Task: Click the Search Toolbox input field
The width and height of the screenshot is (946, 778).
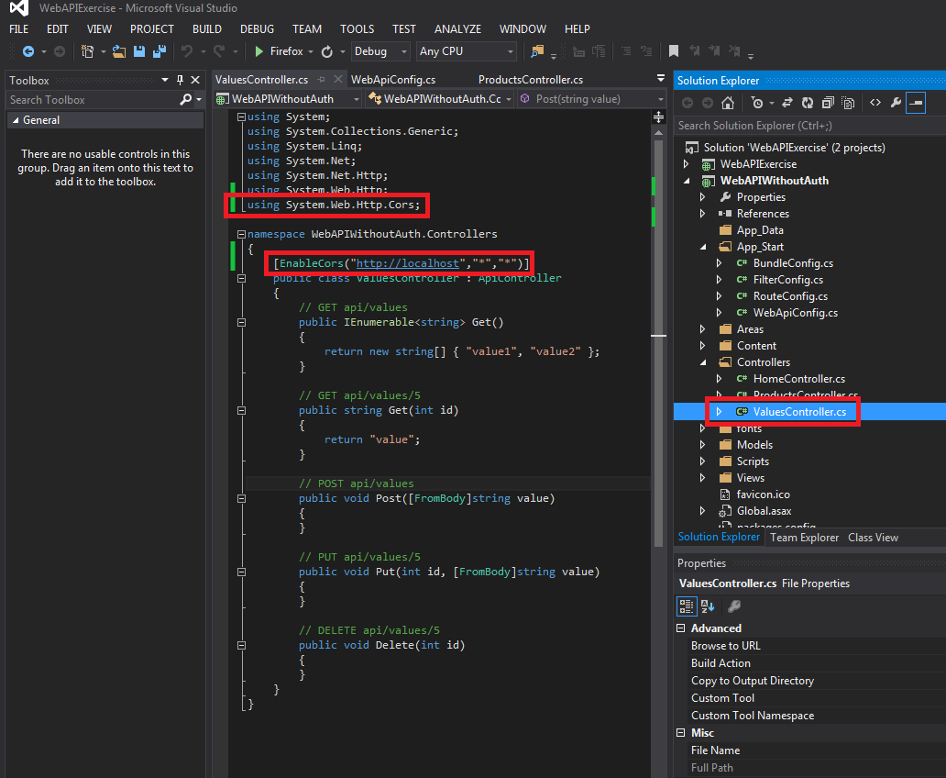Action: click(x=93, y=100)
